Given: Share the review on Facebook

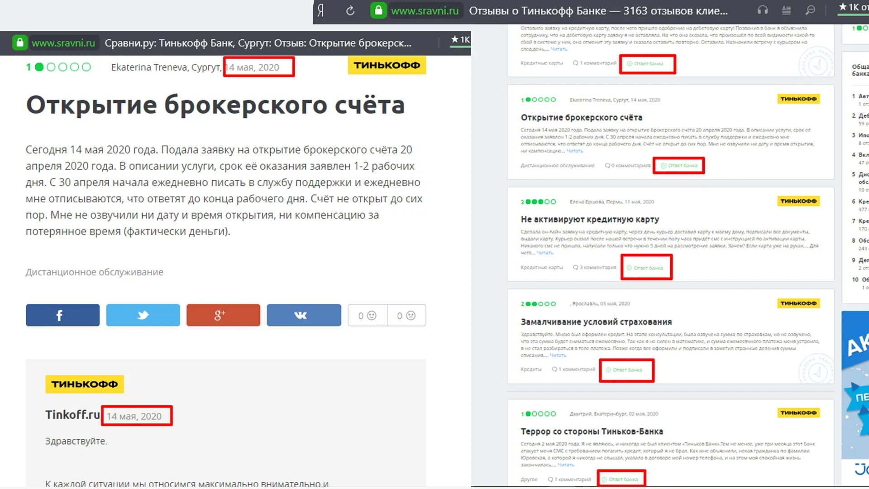Looking at the screenshot, I should point(62,315).
